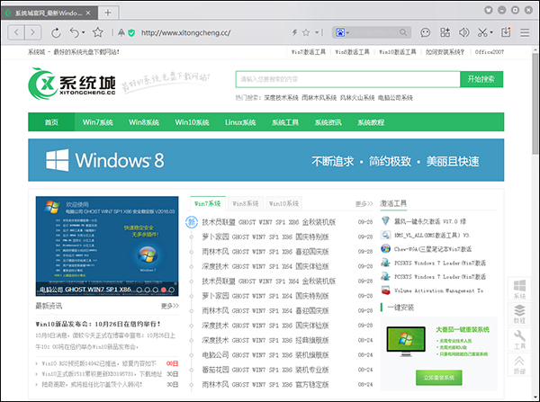Click the floating Windows 系统 sidebar icon
This screenshot has width=540, height=402.
coord(519,289)
